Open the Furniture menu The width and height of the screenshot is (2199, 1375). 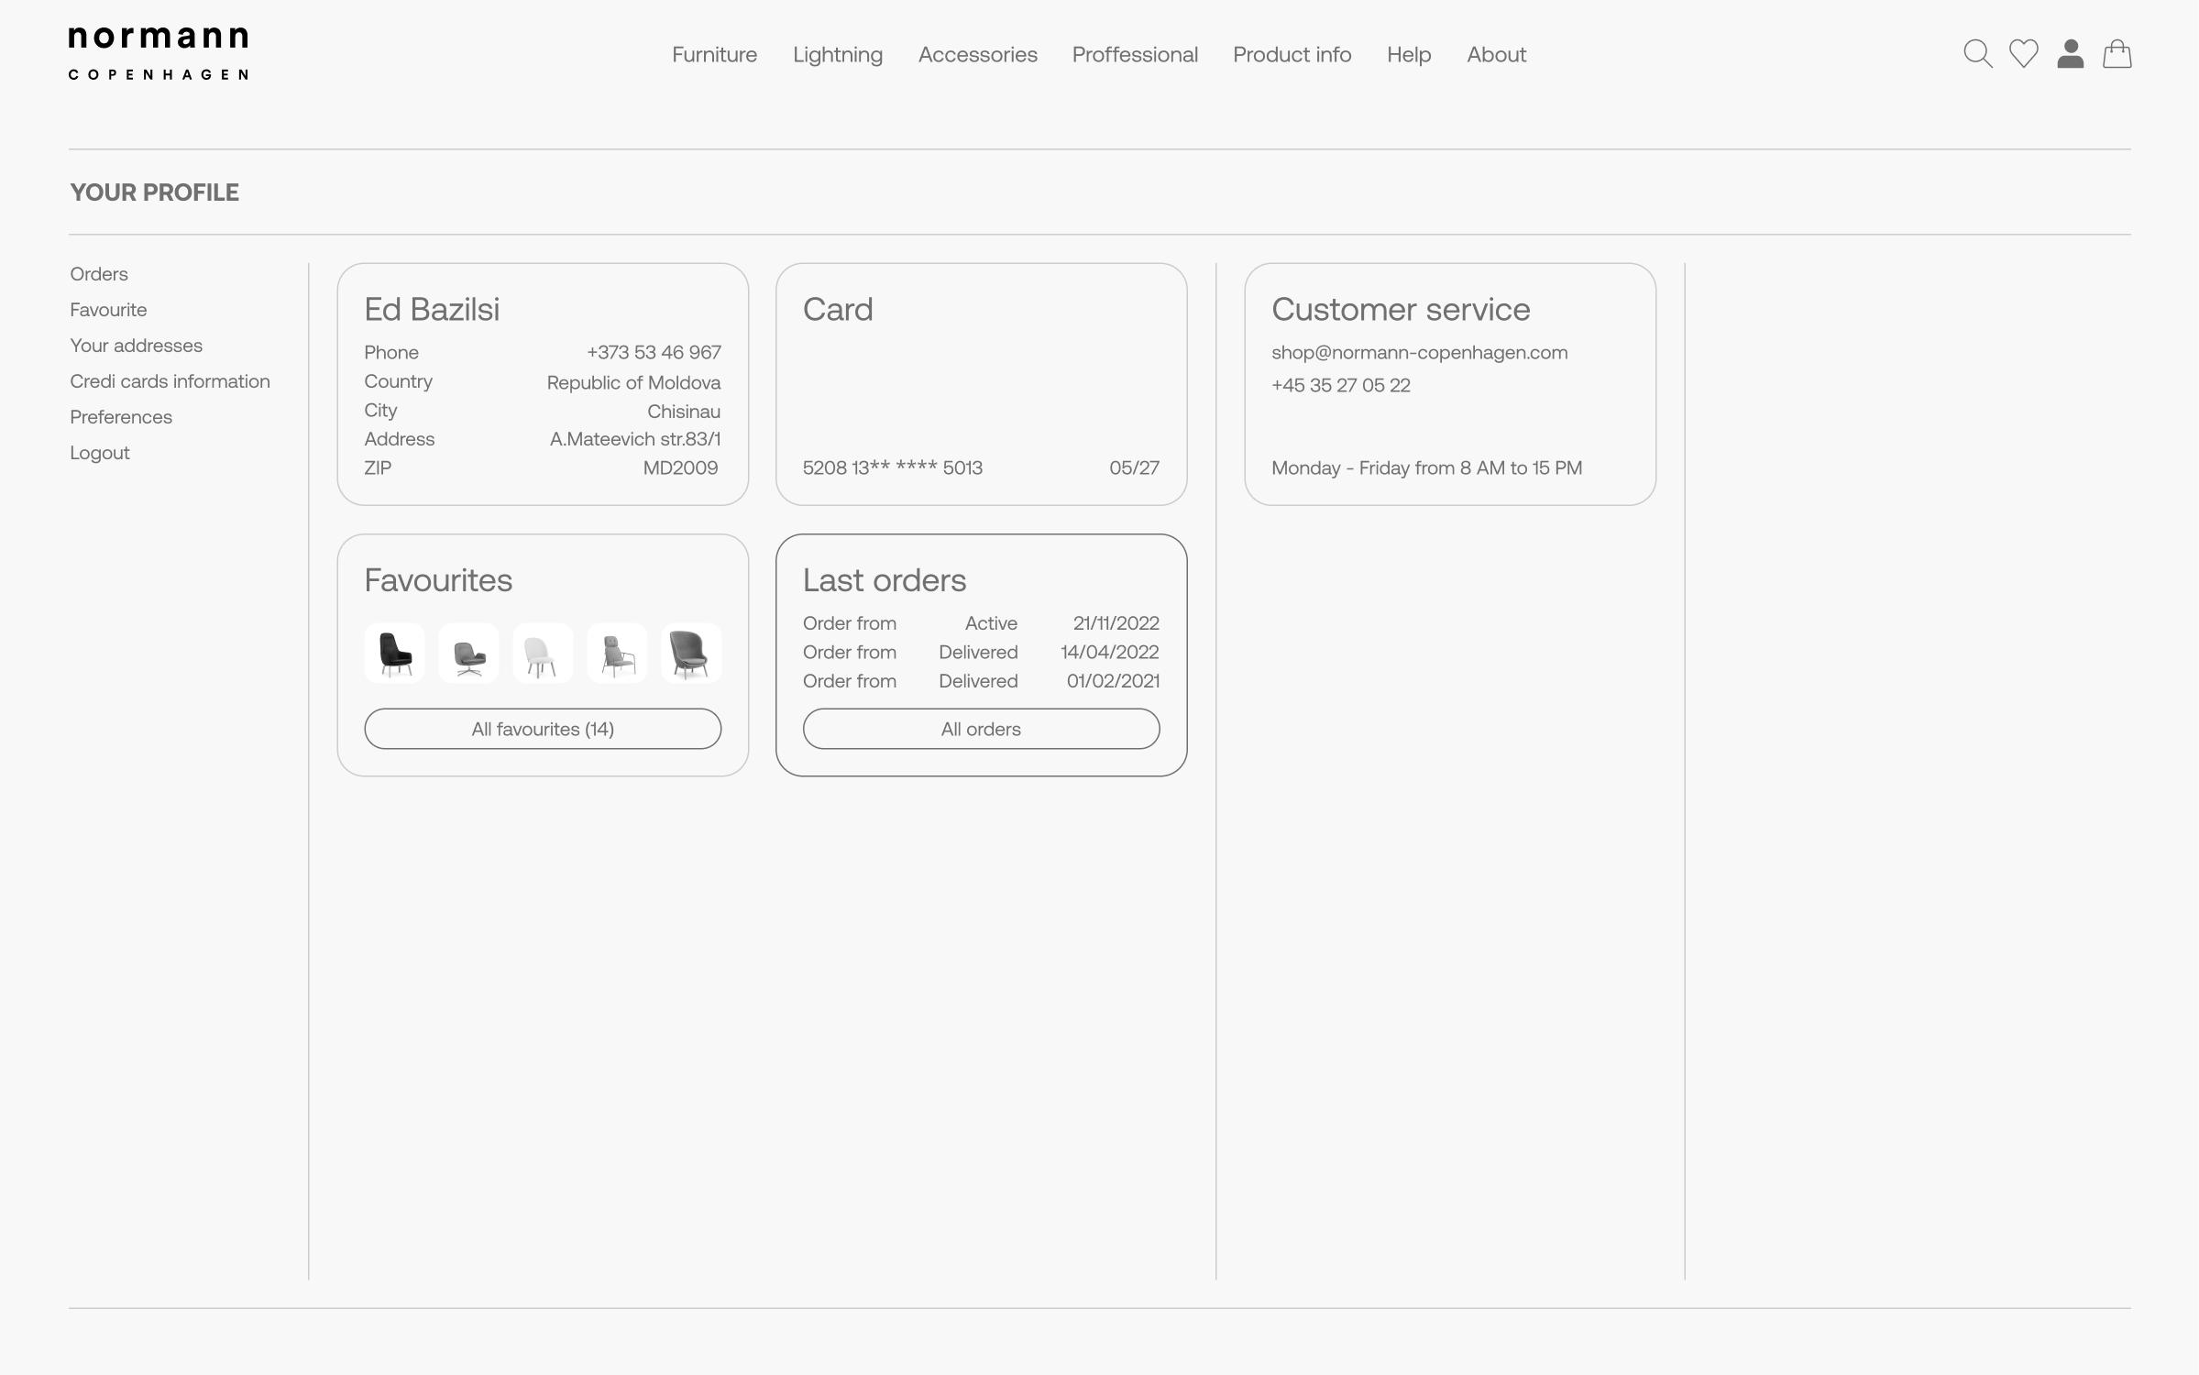714,54
